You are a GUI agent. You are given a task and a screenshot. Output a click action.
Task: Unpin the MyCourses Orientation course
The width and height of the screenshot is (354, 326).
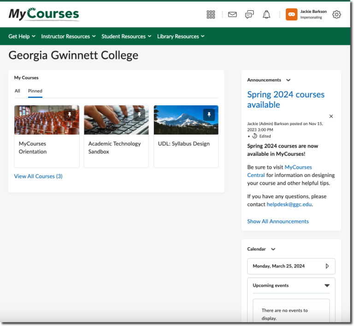click(70, 114)
